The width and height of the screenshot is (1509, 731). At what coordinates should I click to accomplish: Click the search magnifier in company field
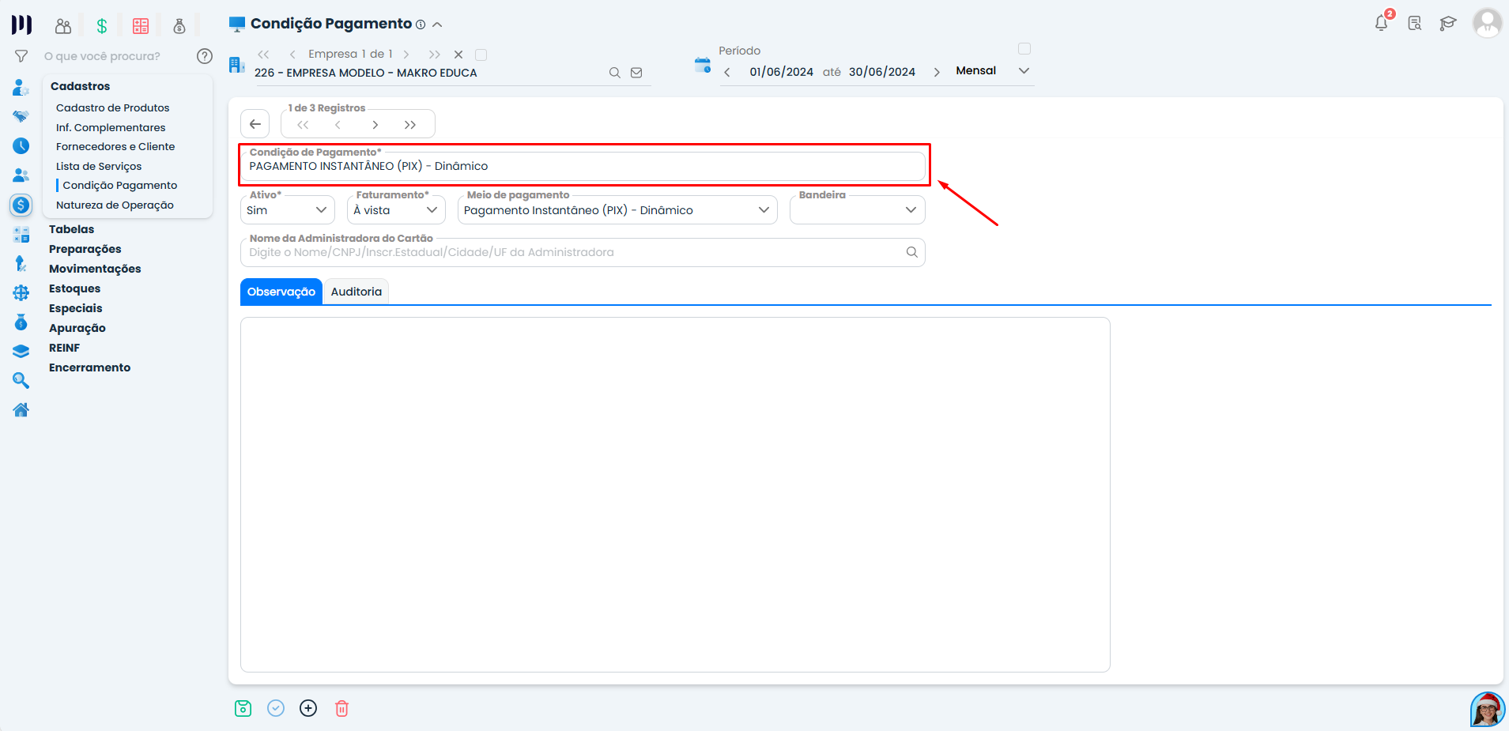(x=614, y=73)
